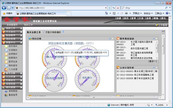Collapse the 主材计划变更 panel
Image resolution: width=173 pixels, height=108 pixels.
157,68
